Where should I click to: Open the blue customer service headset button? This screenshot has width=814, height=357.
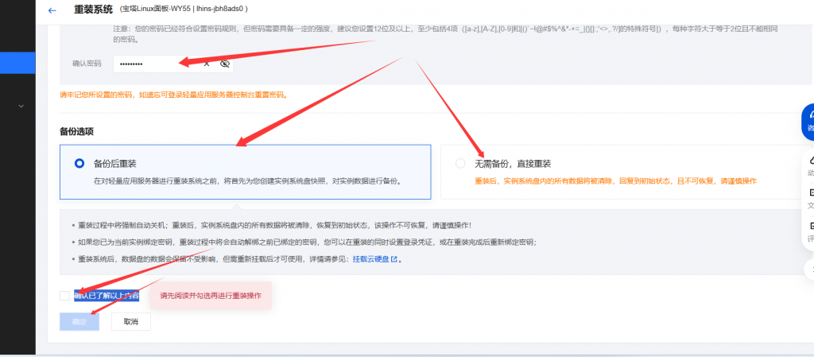point(808,122)
